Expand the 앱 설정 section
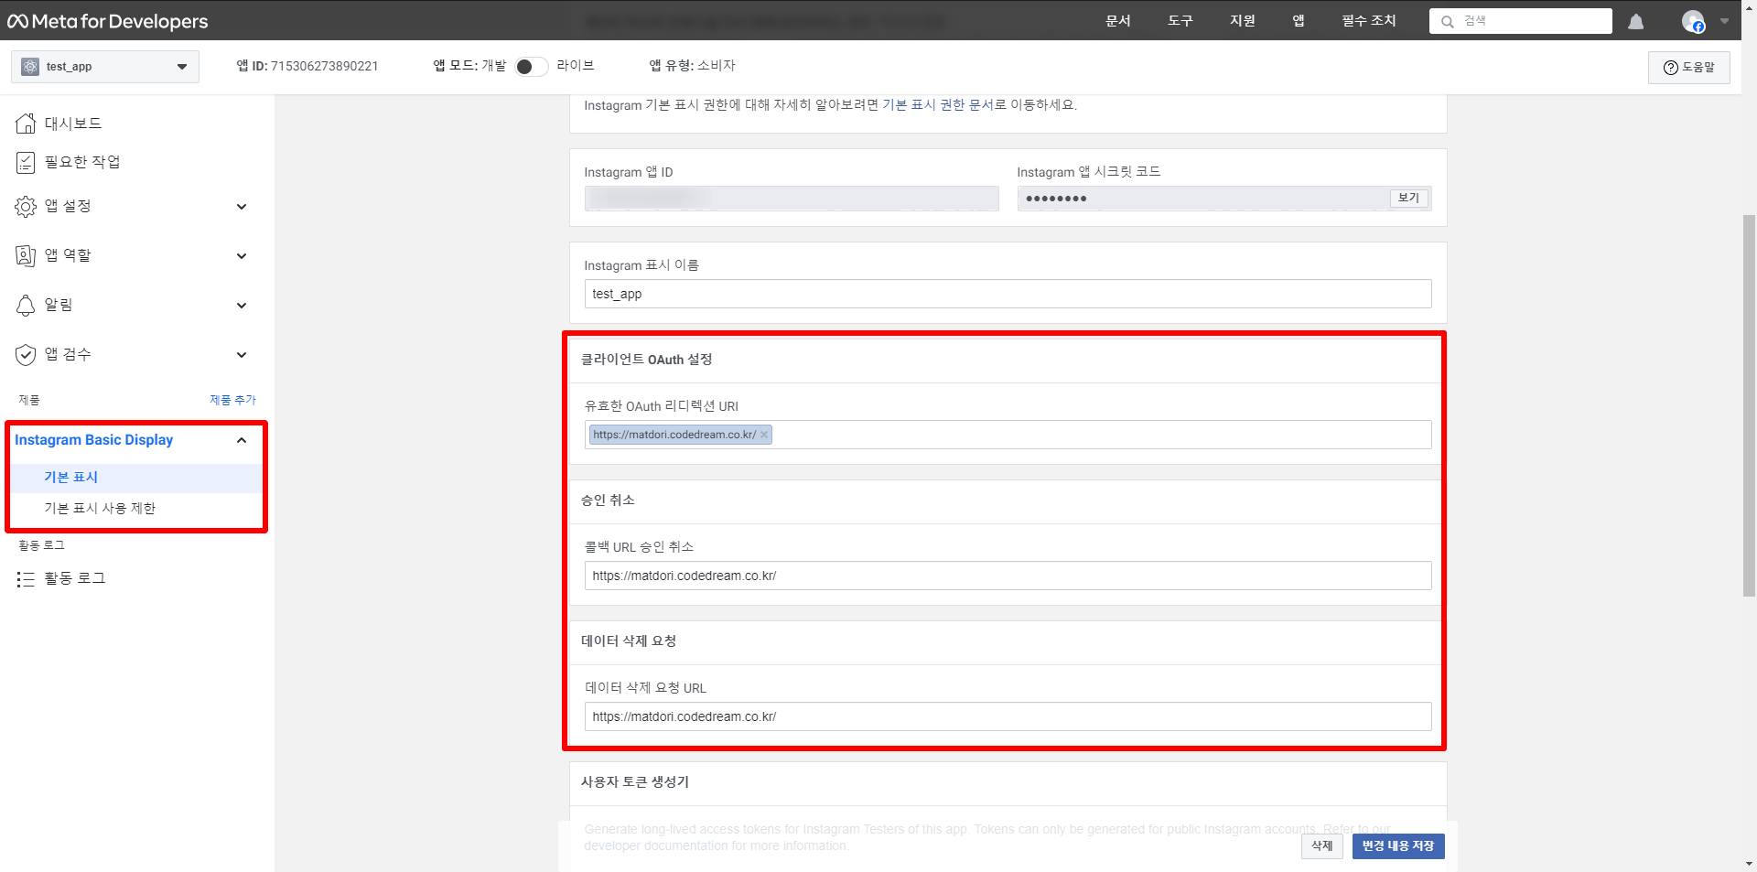Screen dimensions: 1757x872 pos(242,207)
